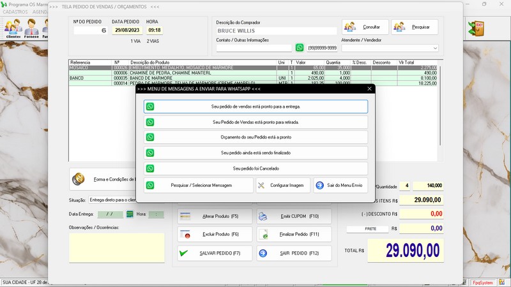Viewport: 511px width, 287px height.
Task: Click the Exit door icon
Action: point(475,29)
